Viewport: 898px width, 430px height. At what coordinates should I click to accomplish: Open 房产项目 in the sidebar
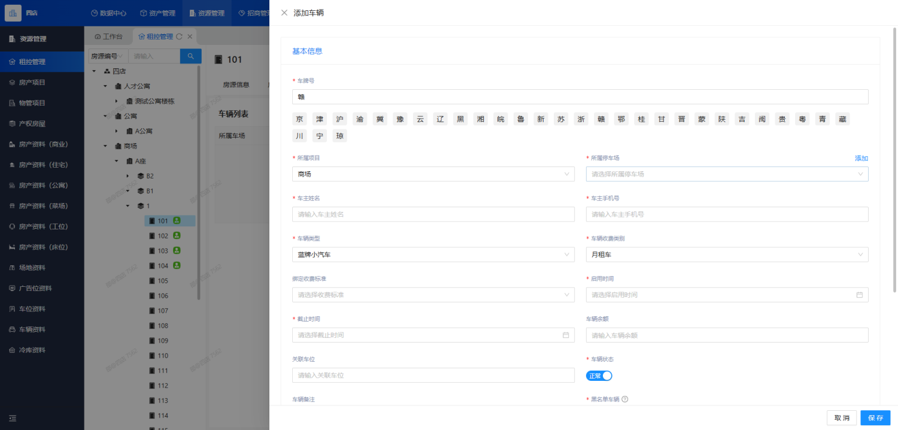click(x=42, y=82)
